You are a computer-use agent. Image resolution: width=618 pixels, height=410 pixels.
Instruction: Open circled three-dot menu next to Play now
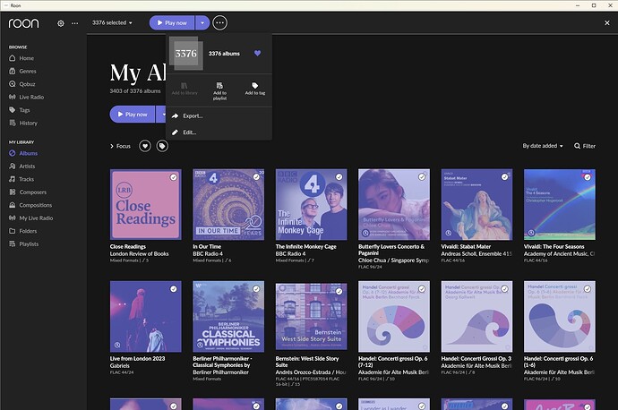point(220,23)
